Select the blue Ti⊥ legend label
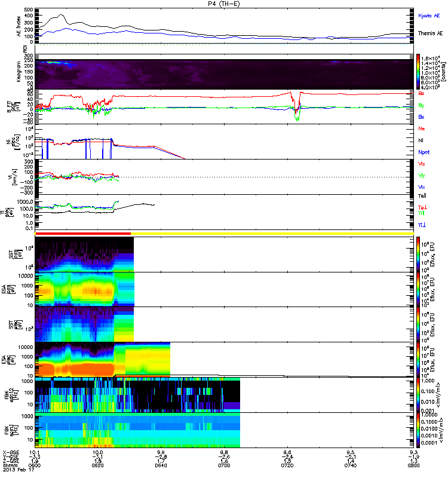The width and height of the screenshot is (448, 478). coord(422,225)
